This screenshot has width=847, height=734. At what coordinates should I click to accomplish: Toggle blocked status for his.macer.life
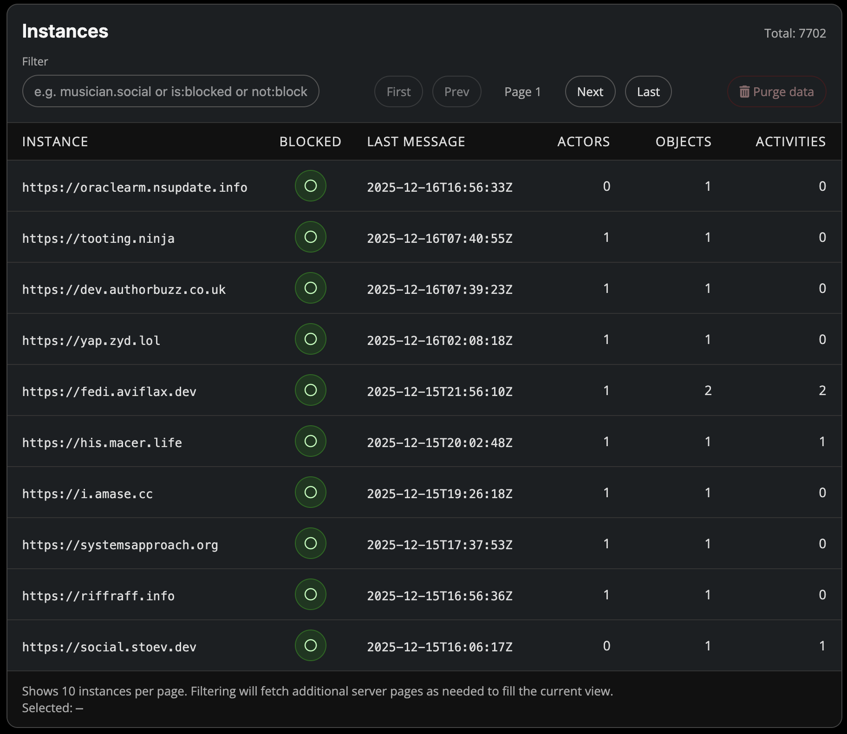tap(310, 441)
